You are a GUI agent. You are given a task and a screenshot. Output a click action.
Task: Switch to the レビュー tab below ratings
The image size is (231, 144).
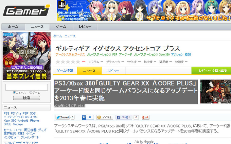pos(113,71)
